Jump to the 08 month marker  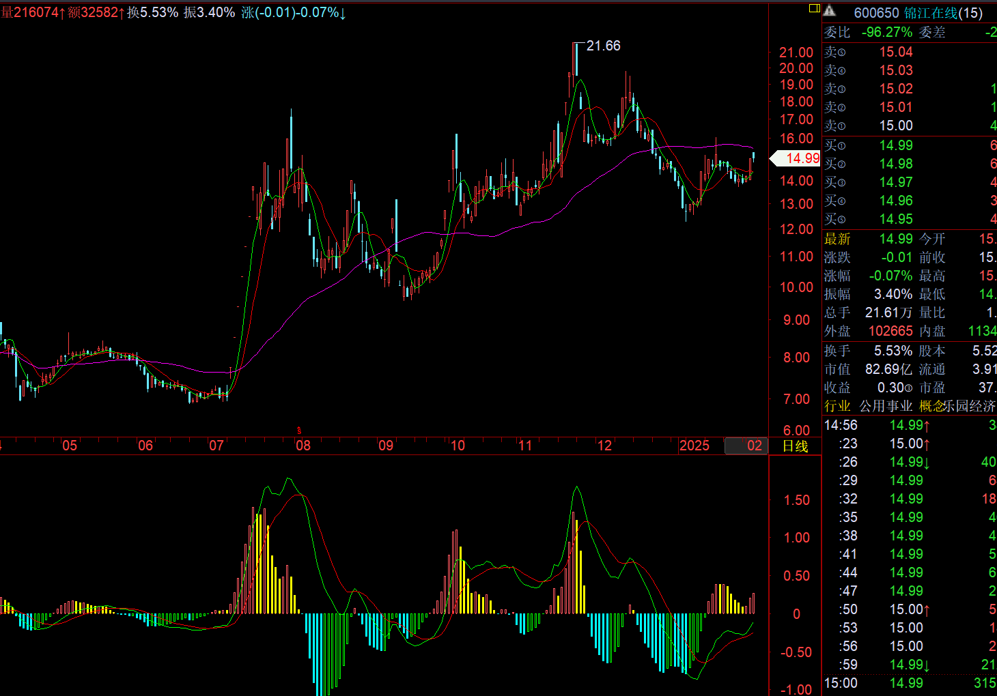coord(303,446)
